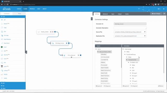The image size is (167, 93).
Task: Collapse the right settings panel arrow
Action: click(92, 19)
